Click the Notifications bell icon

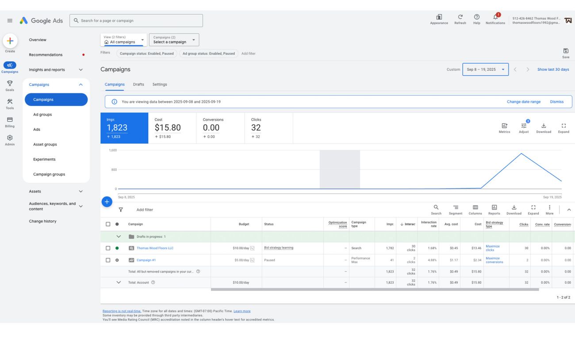[x=495, y=17]
